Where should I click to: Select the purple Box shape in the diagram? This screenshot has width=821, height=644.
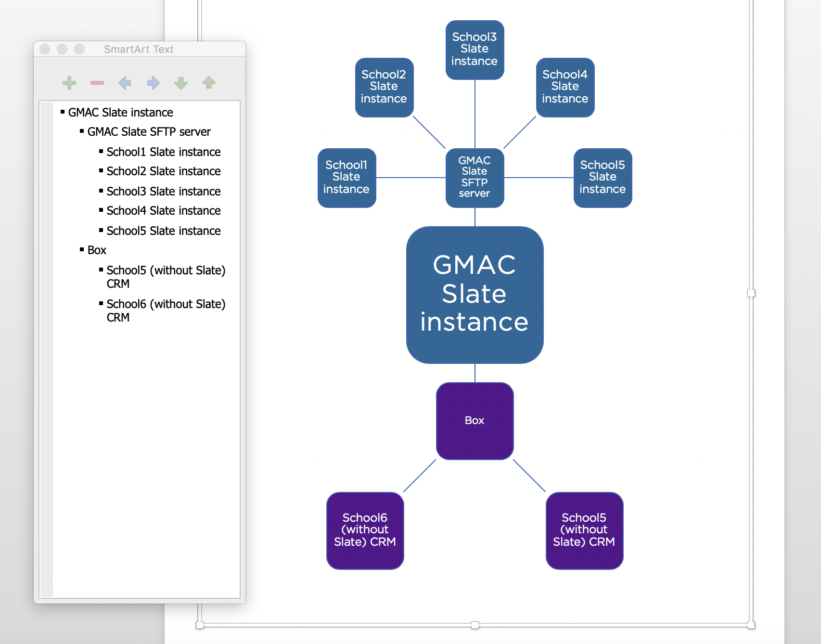coord(475,421)
